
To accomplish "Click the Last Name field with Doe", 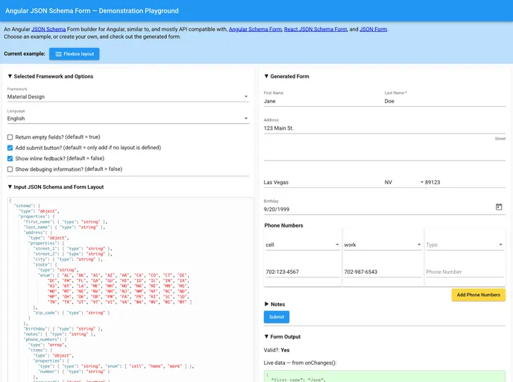I will pos(445,101).
